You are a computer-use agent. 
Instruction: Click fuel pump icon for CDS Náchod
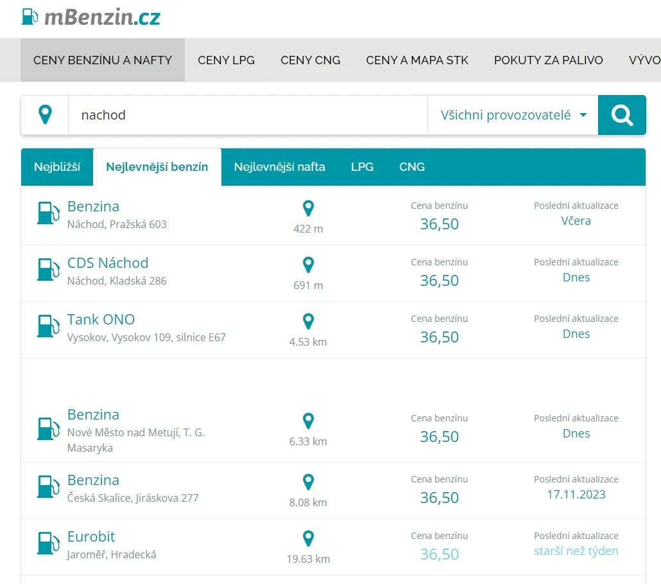pos(49,269)
